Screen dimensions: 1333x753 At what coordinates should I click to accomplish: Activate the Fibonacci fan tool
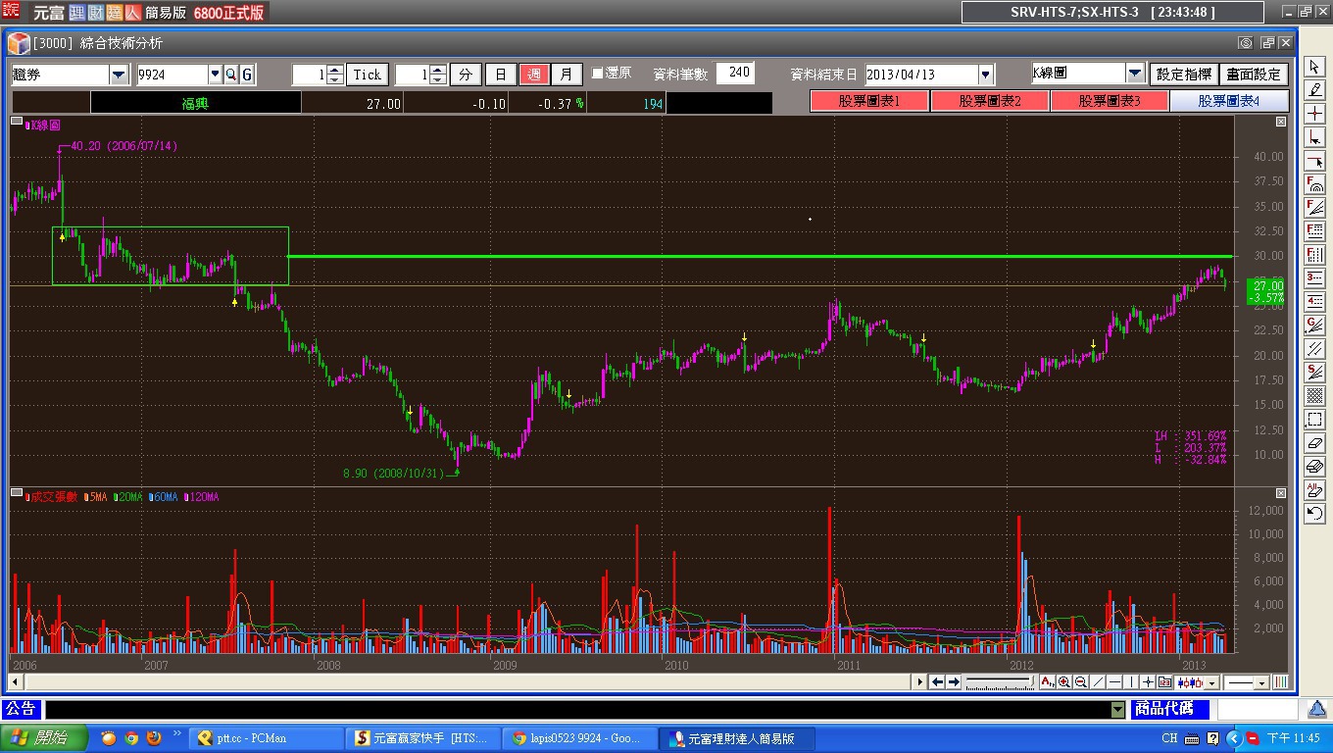1314,208
